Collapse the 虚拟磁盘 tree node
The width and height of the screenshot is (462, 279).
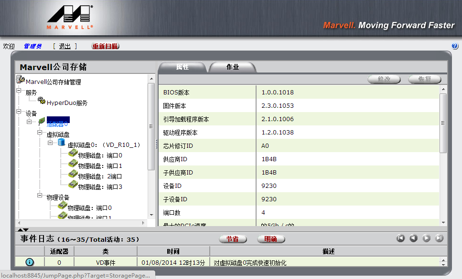click(x=40, y=132)
